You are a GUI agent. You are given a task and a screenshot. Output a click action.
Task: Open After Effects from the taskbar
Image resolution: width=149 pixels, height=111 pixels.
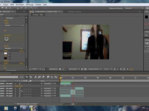(24, 108)
